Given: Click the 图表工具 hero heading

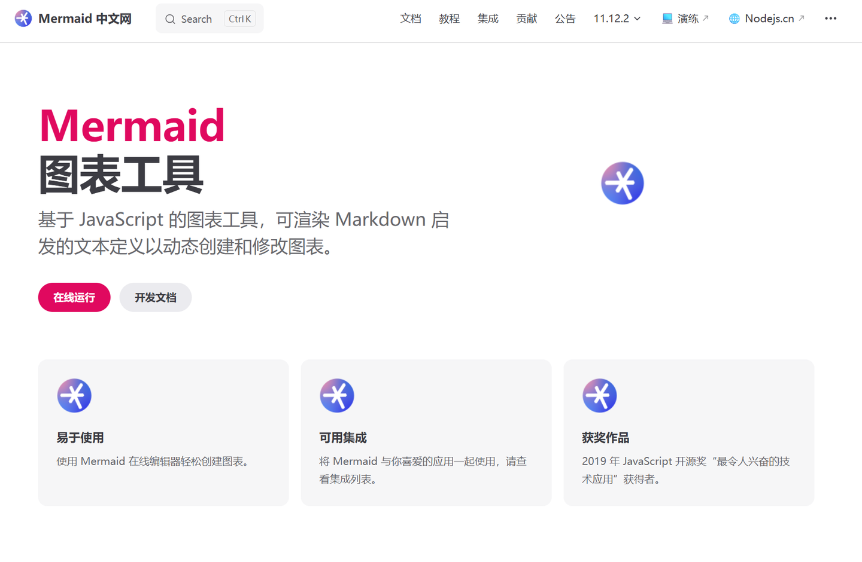Looking at the screenshot, I should point(121,175).
